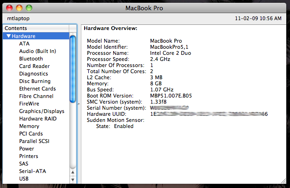Click the 1.07 GHz bus speed
The width and height of the screenshot is (290, 188).
pyautogui.click(x=162, y=90)
